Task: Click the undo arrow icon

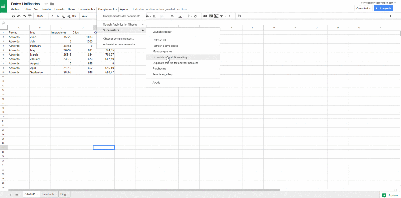Action: click(19, 16)
